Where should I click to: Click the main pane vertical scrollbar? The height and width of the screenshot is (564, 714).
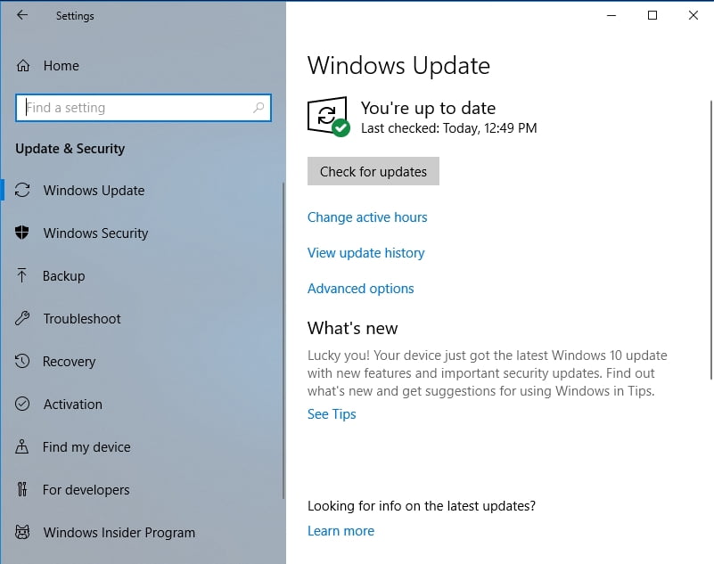[x=710, y=240]
